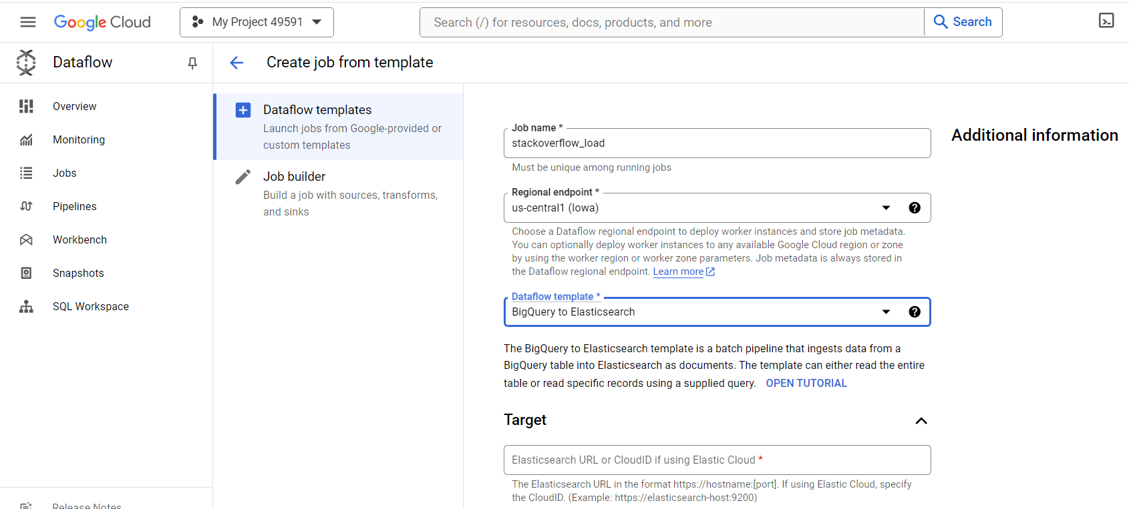
Task: Click the Jobs list icon
Action: coord(26,173)
